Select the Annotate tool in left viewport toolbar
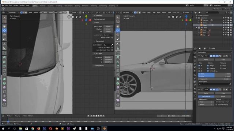Viewport: 234px width, 131px height. pos(4,44)
